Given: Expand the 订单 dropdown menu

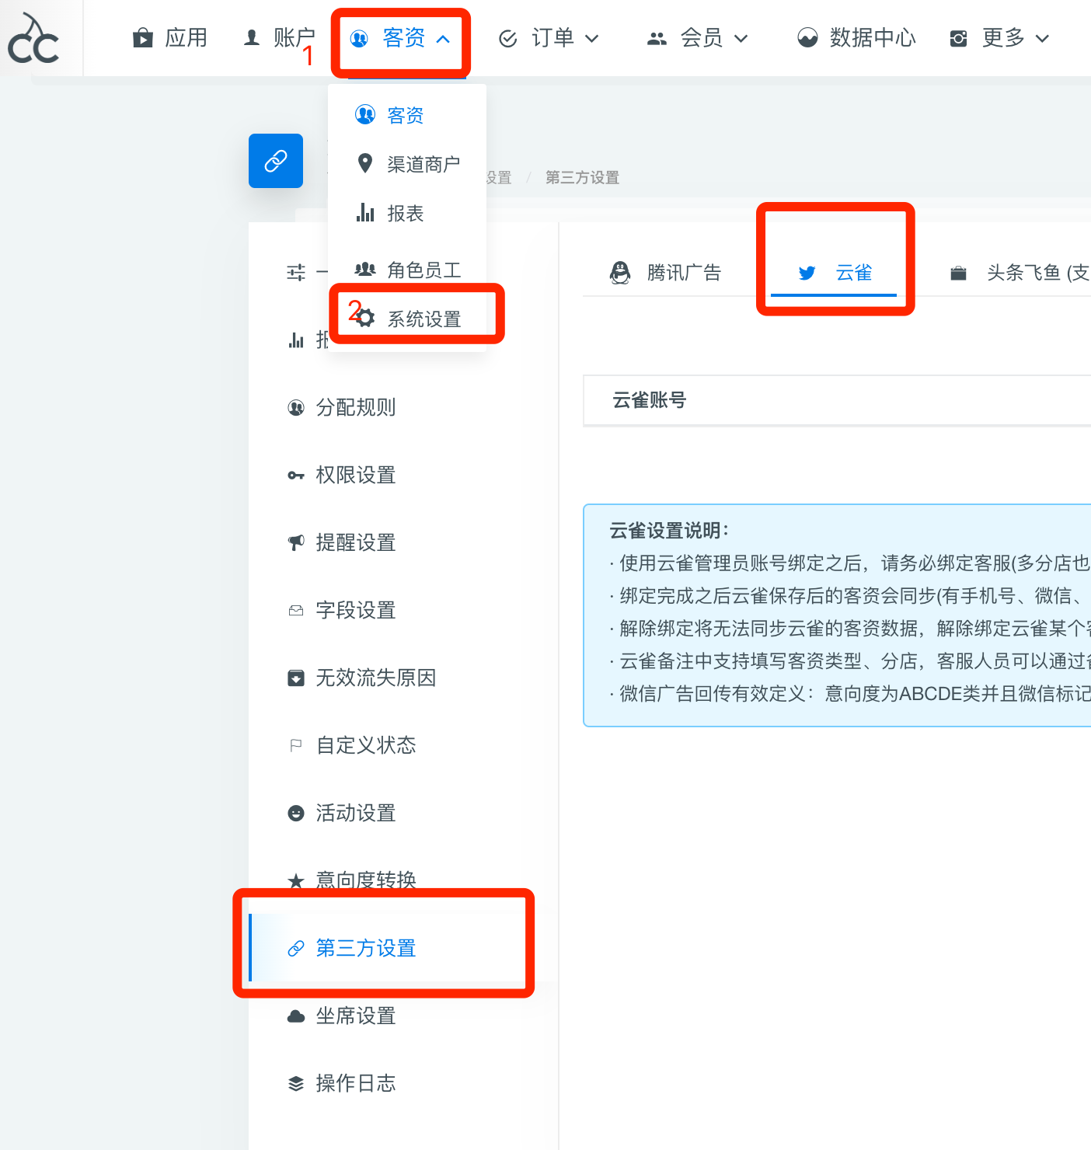Looking at the screenshot, I should pyautogui.click(x=549, y=37).
